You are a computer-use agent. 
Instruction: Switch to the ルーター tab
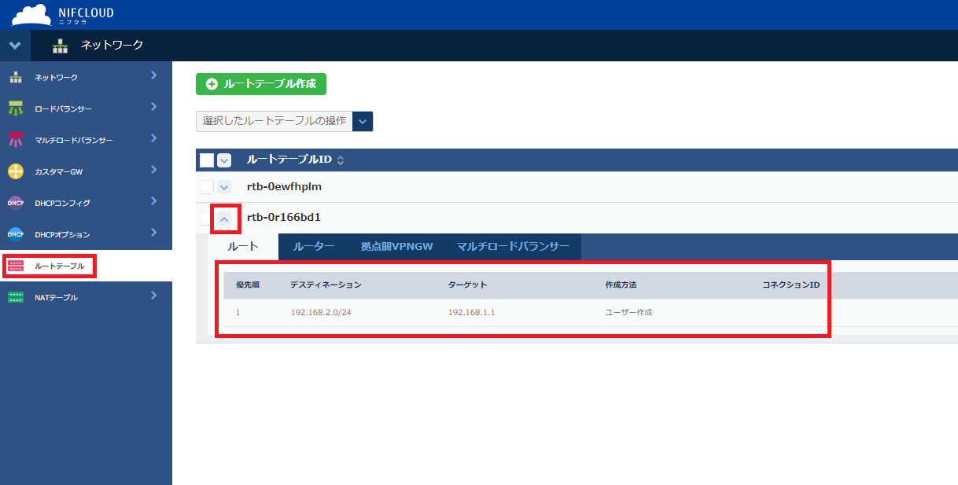313,247
